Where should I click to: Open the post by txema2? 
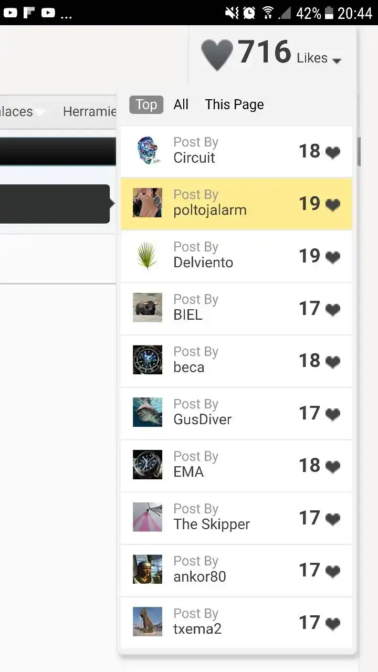(x=236, y=622)
